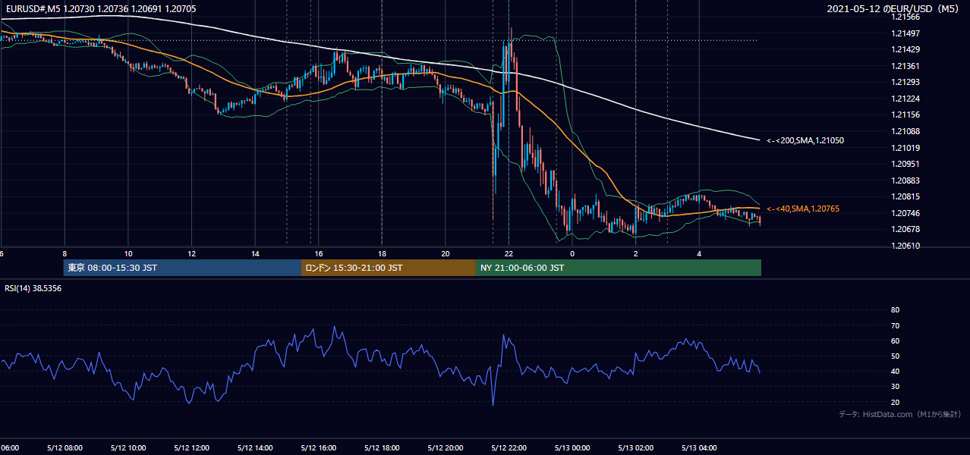Select the 40 SMA 1.20765 label

803,209
